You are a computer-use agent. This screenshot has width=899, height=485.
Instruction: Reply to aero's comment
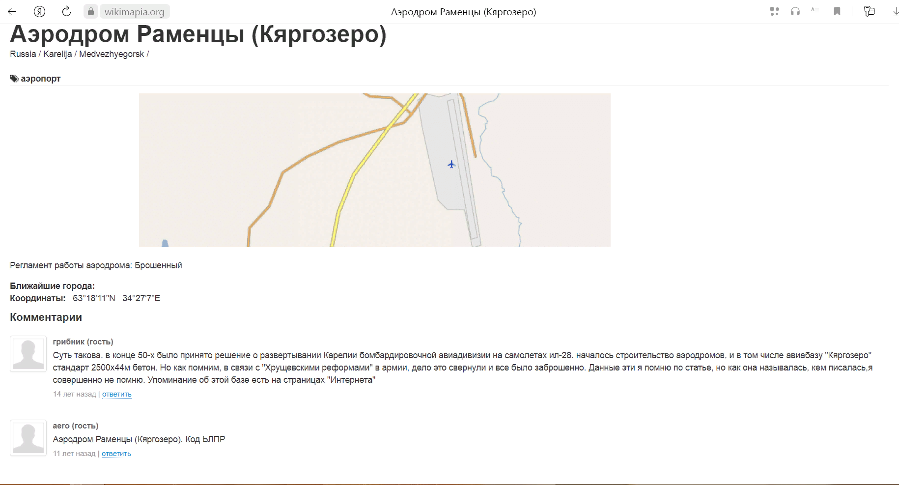(x=116, y=454)
